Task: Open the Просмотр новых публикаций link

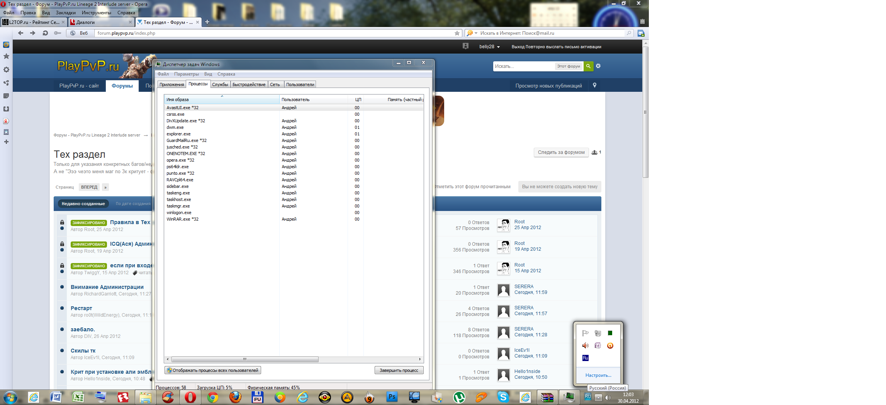Action: tap(548, 86)
